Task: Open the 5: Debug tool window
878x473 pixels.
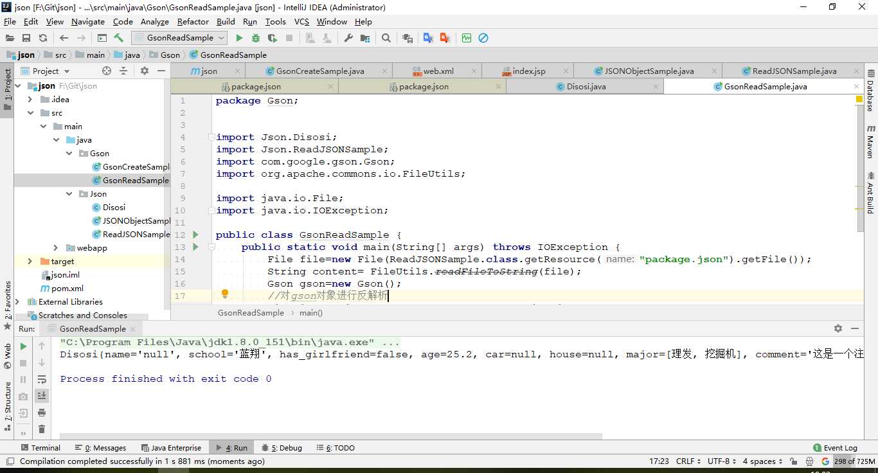Action: tap(282, 448)
